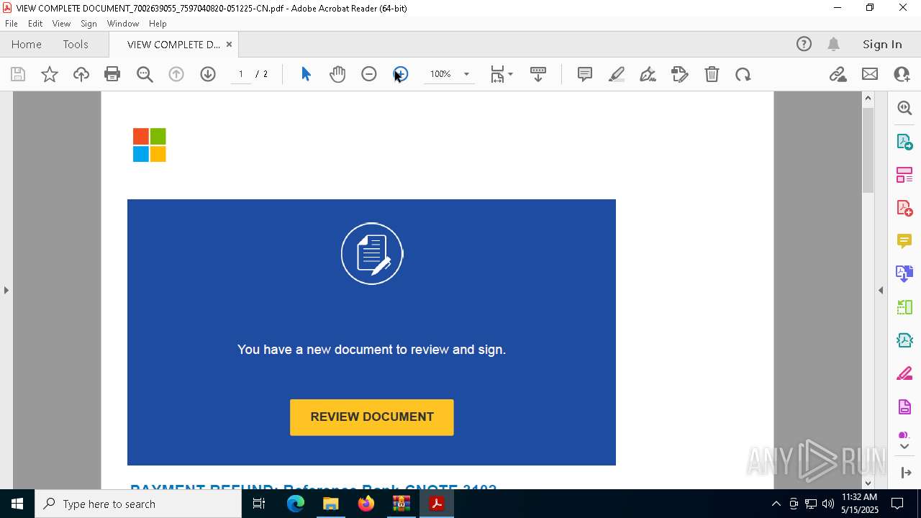Send file by email icon
Viewport: 921px width, 518px height.
[x=870, y=74]
